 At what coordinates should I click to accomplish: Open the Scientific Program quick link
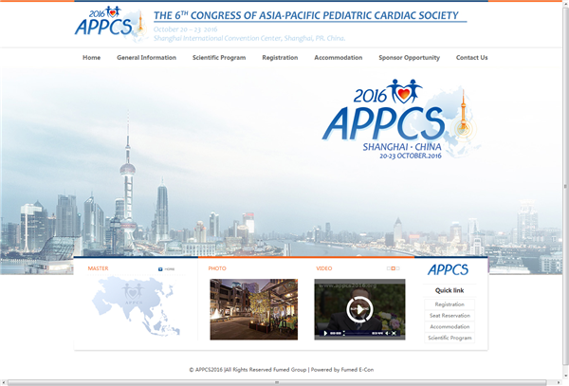coord(450,338)
